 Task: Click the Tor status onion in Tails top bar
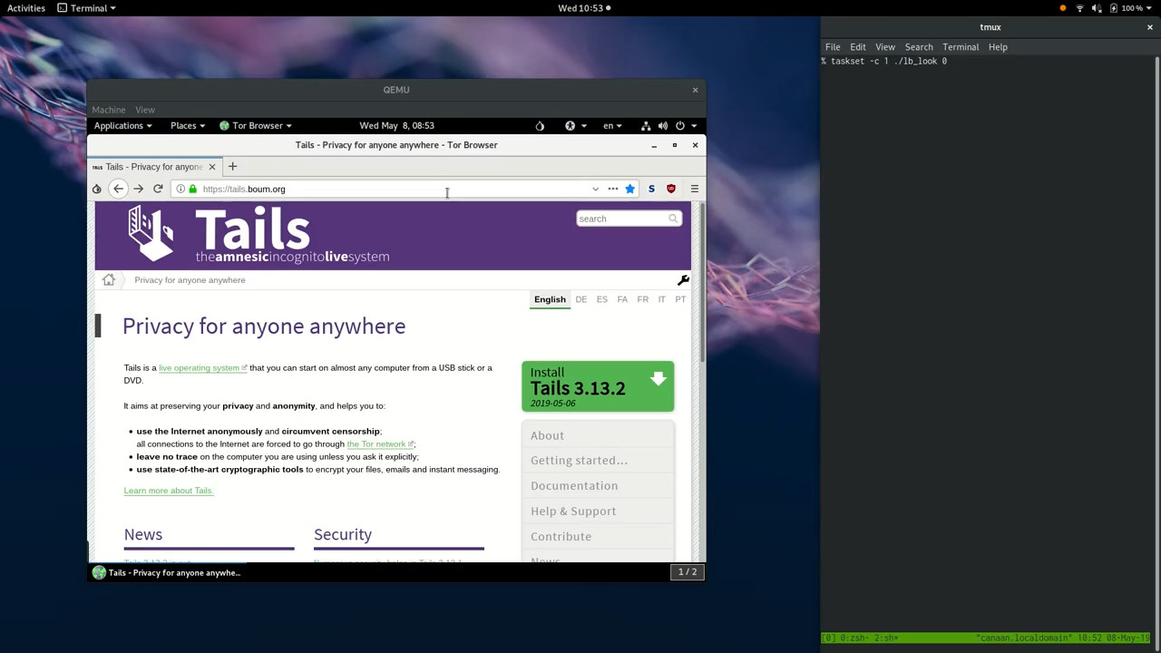(x=540, y=125)
